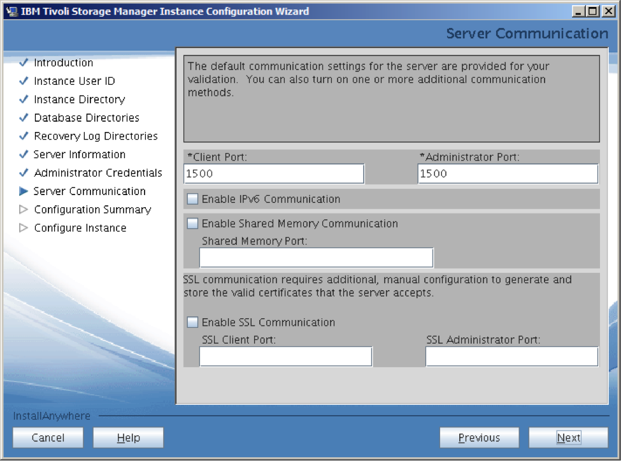Click the checkmark beside Instance User ID
621x461 pixels.
(24, 80)
